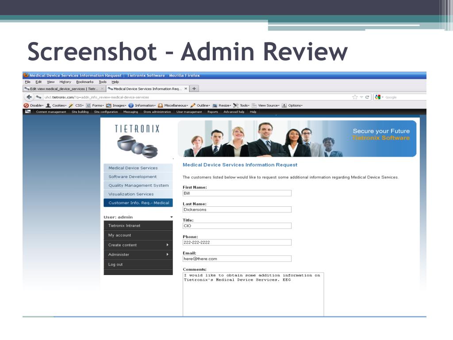Screen dimensions: 453x340
Task: Close the Medical Device Services Information Req tab
Action: pyautogui.click(x=186, y=89)
